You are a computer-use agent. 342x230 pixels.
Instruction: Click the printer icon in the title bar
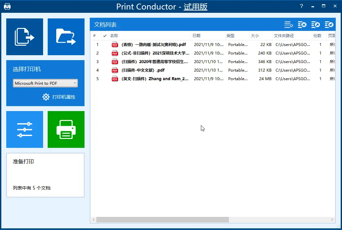click(7, 6)
